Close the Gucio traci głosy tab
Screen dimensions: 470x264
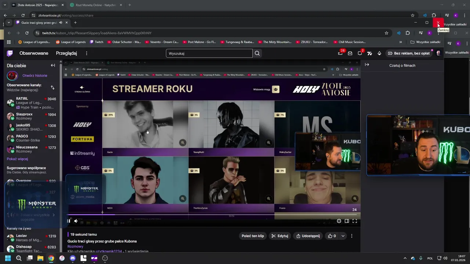pos(66,22)
